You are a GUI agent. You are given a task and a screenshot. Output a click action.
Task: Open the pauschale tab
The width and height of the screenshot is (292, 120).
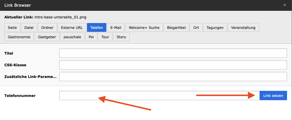(x=72, y=37)
